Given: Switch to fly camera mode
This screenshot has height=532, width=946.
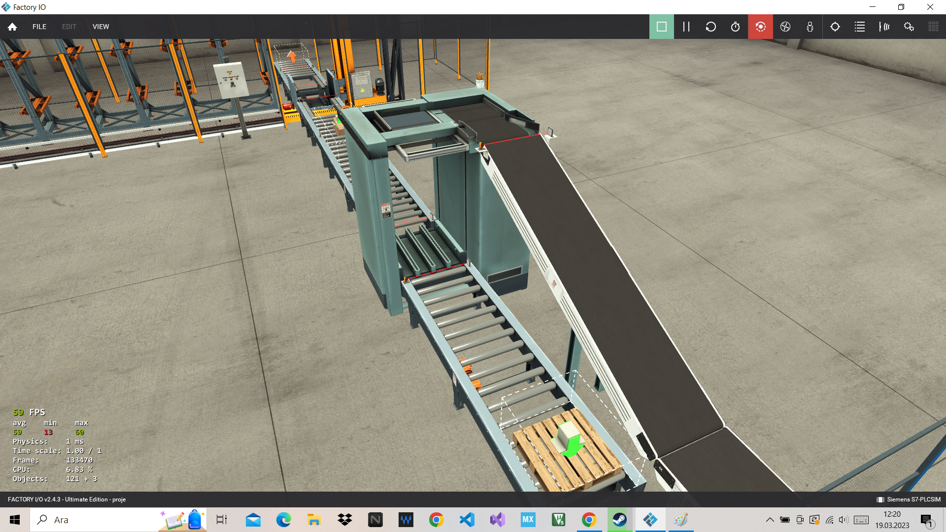Looking at the screenshot, I should [785, 27].
